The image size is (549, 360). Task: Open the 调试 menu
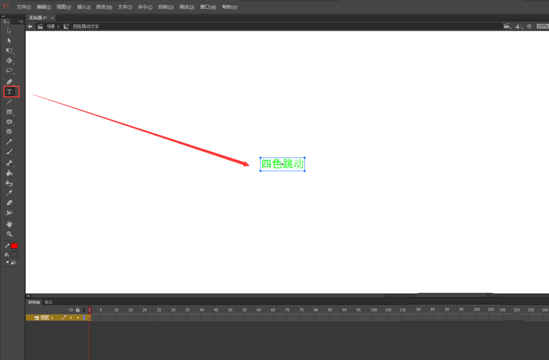(x=187, y=7)
